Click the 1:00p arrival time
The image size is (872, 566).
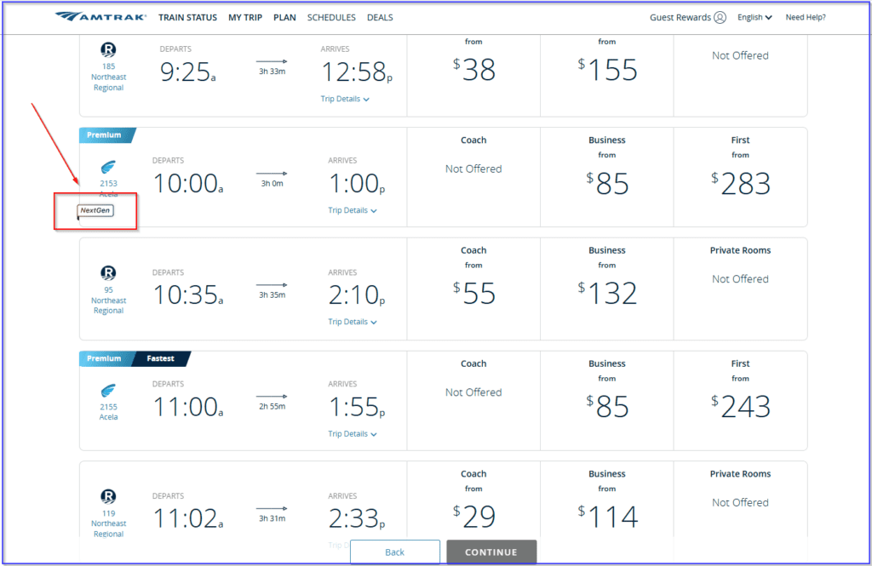(x=357, y=183)
